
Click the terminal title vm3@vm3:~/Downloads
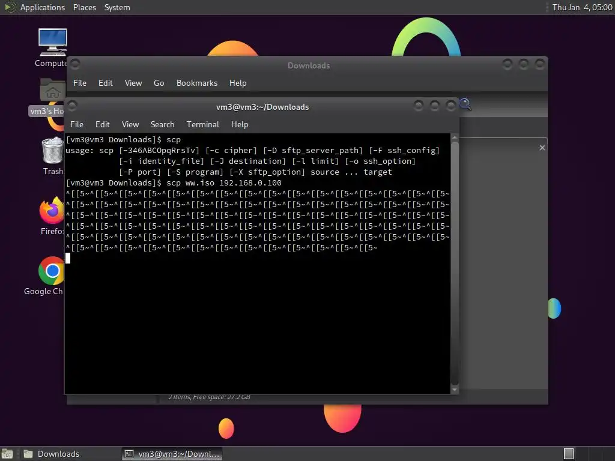point(262,107)
